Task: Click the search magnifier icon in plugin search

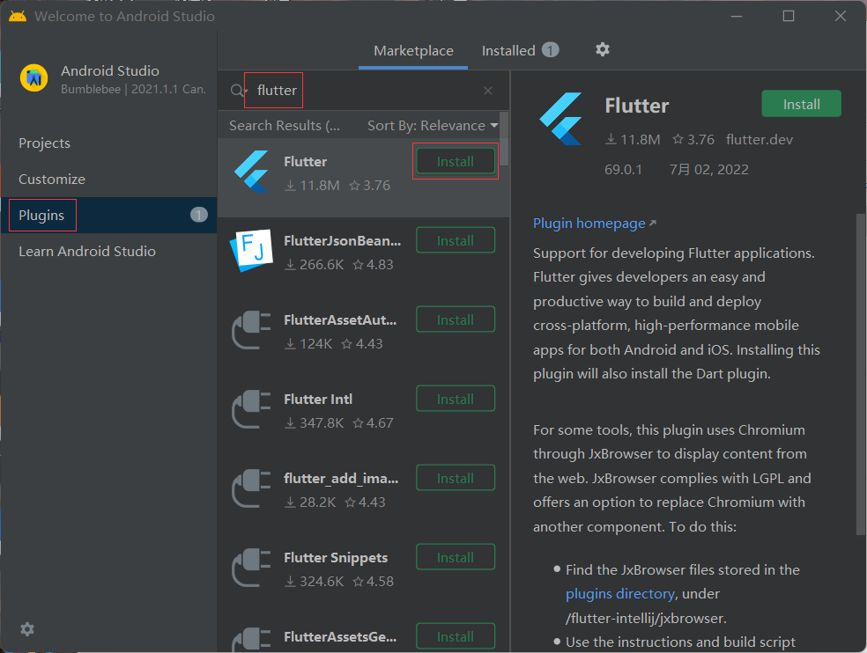Action: point(238,91)
